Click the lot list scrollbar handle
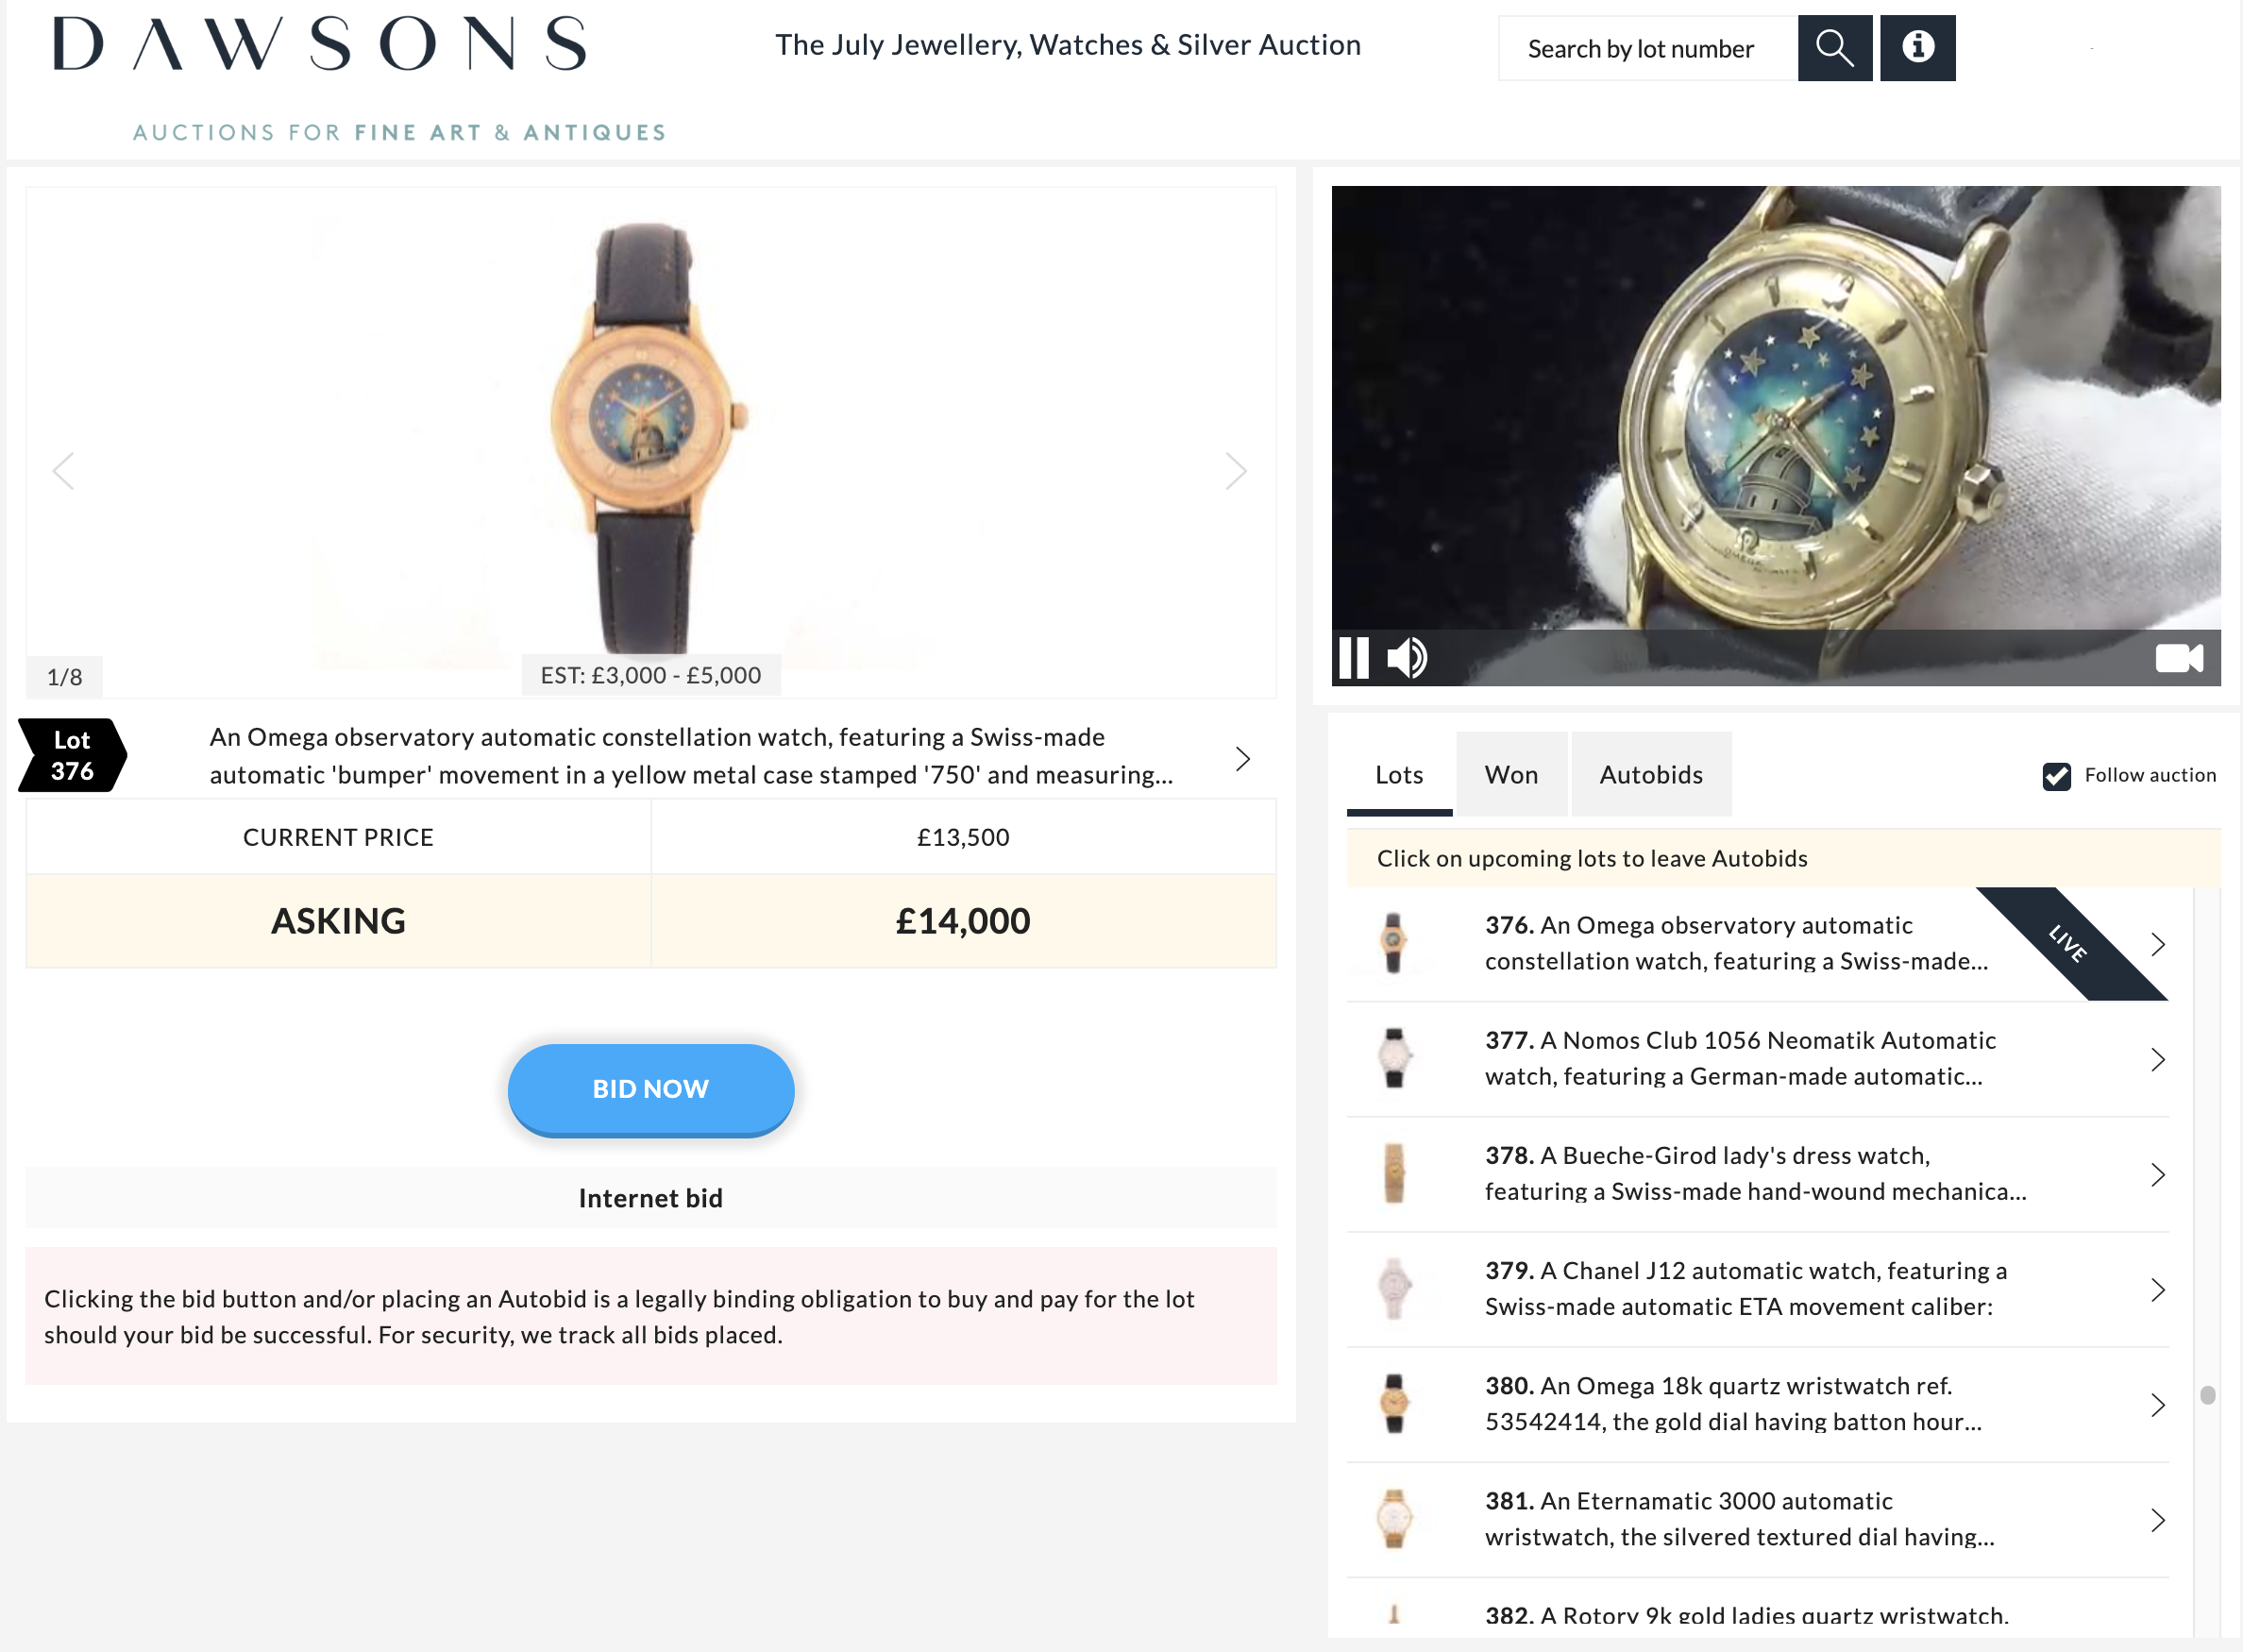The width and height of the screenshot is (2243, 1652). pos(2207,1395)
